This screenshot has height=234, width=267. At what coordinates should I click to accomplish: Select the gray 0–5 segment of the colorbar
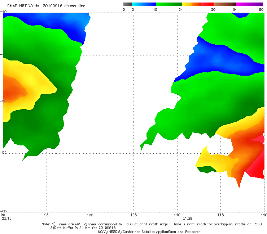(x=128, y=4)
